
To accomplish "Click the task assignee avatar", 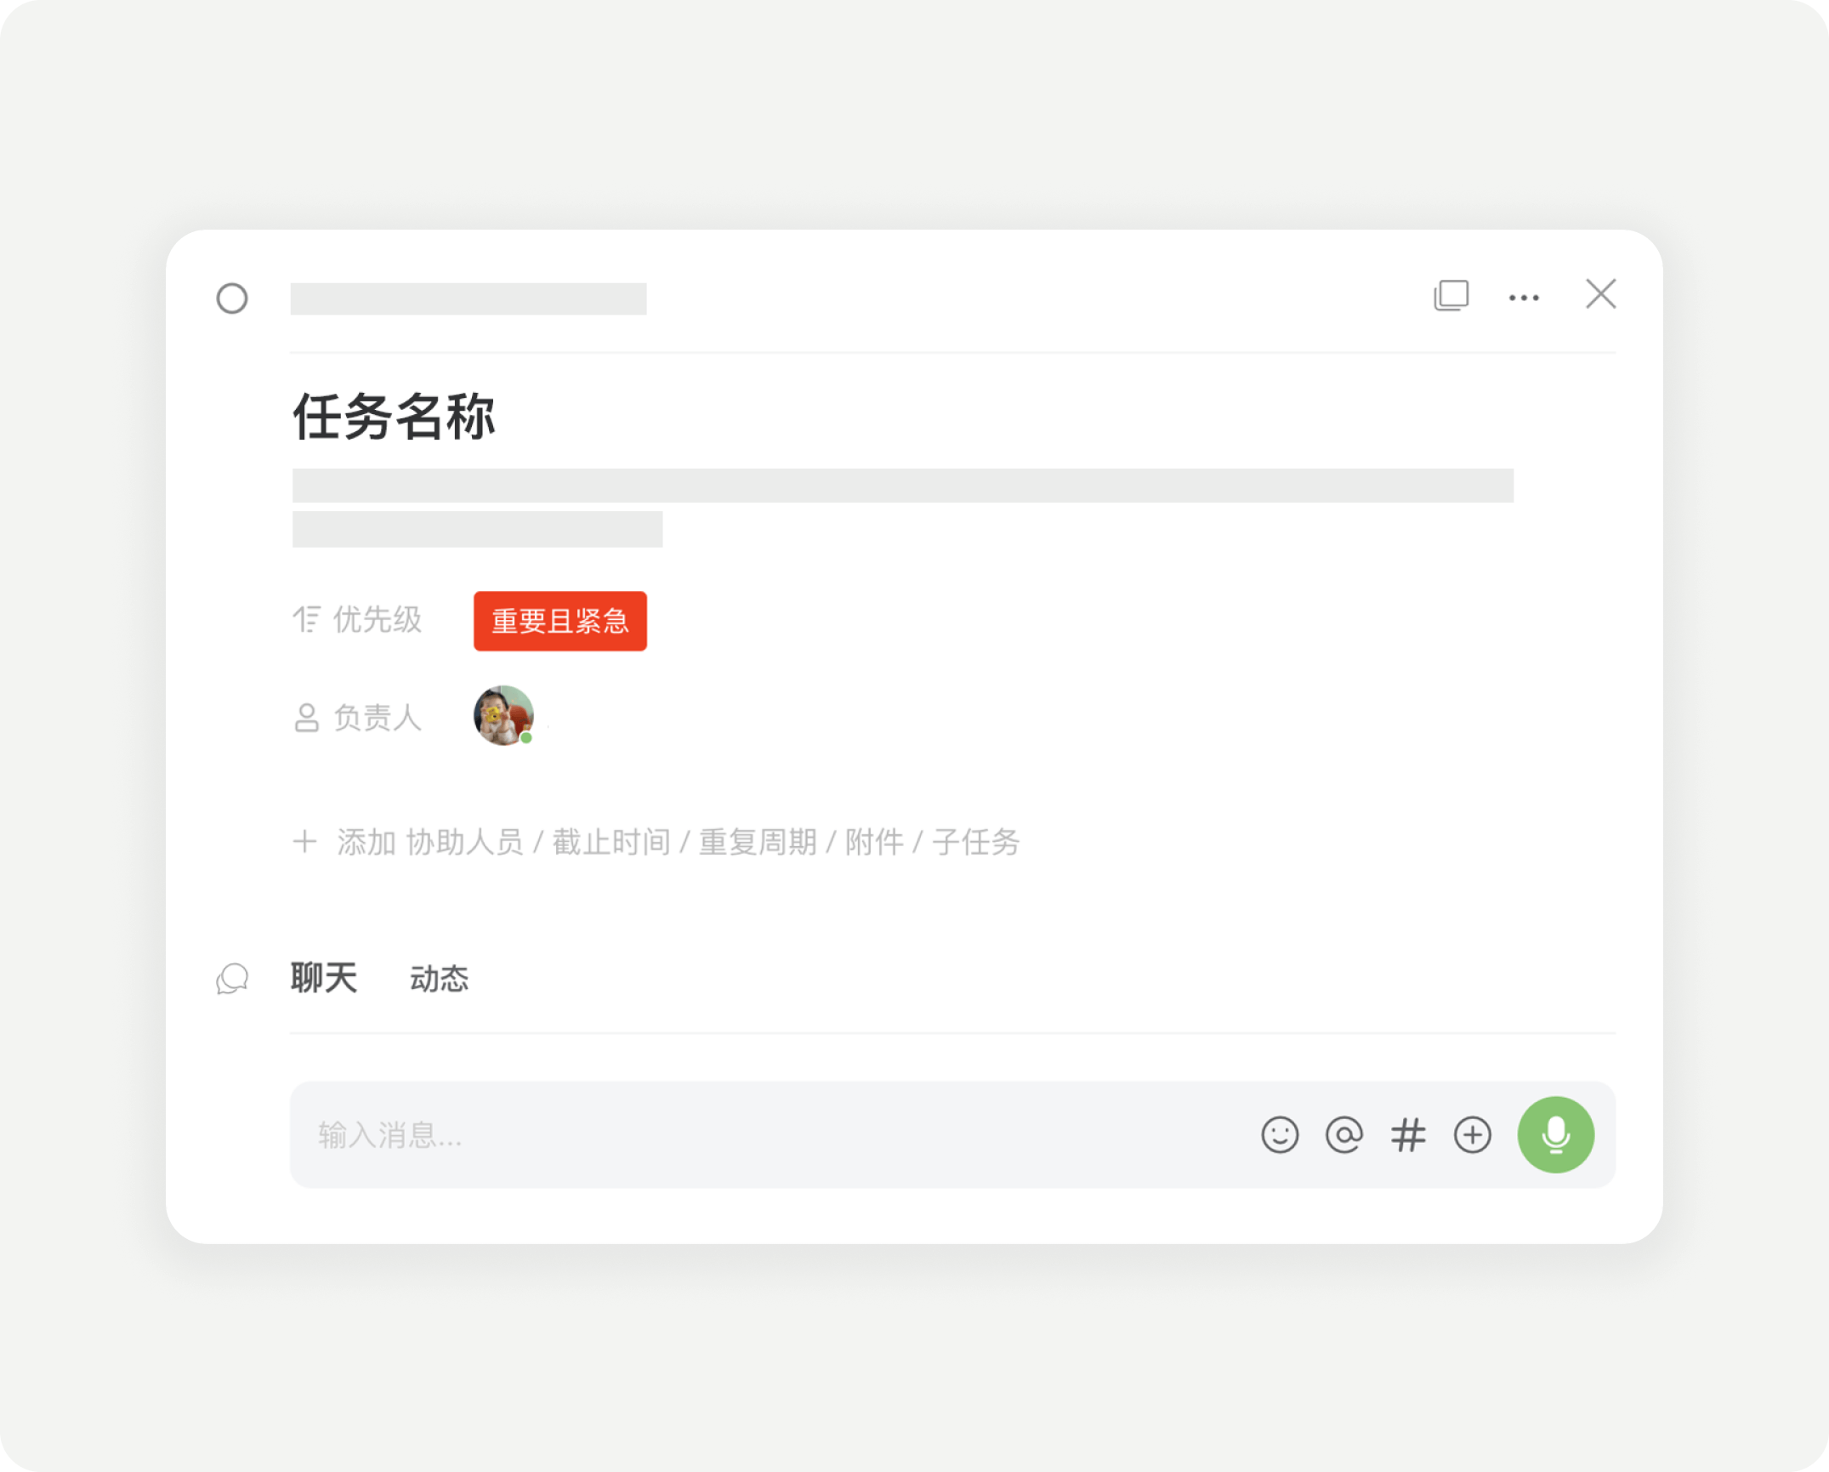I will 502,717.
